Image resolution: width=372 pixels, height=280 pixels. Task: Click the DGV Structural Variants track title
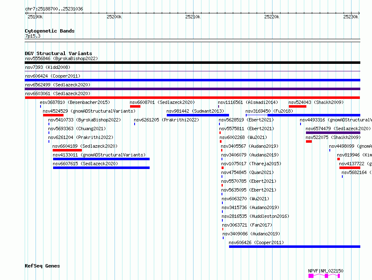coord(59,53)
